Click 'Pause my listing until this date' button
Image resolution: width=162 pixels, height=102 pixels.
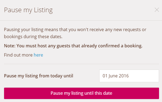(82, 93)
